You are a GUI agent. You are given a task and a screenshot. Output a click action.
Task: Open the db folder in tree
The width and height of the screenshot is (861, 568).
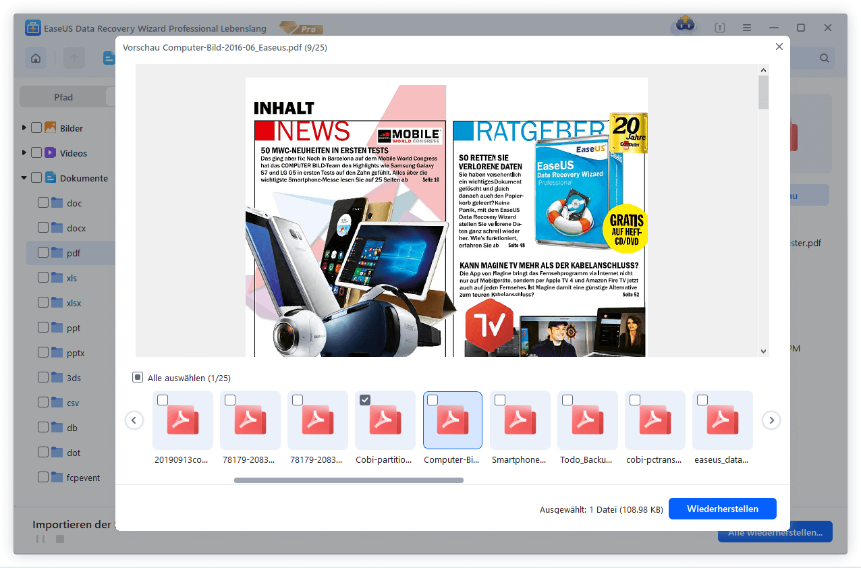(72, 428)
